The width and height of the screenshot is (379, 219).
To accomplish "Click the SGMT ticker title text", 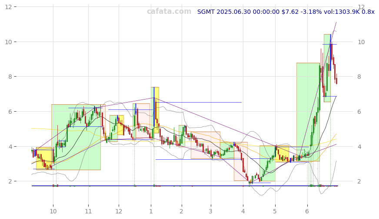I will [286, 12].
